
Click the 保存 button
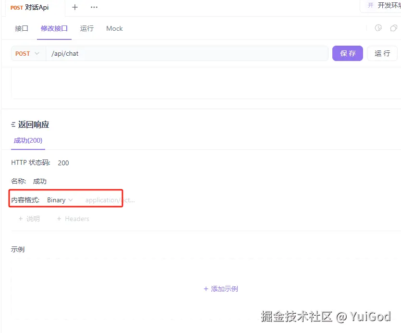point(348,53)
